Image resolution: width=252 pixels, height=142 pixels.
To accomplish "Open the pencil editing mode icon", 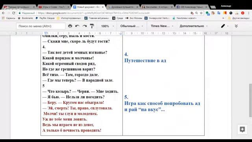I will (x=223, y=26).
